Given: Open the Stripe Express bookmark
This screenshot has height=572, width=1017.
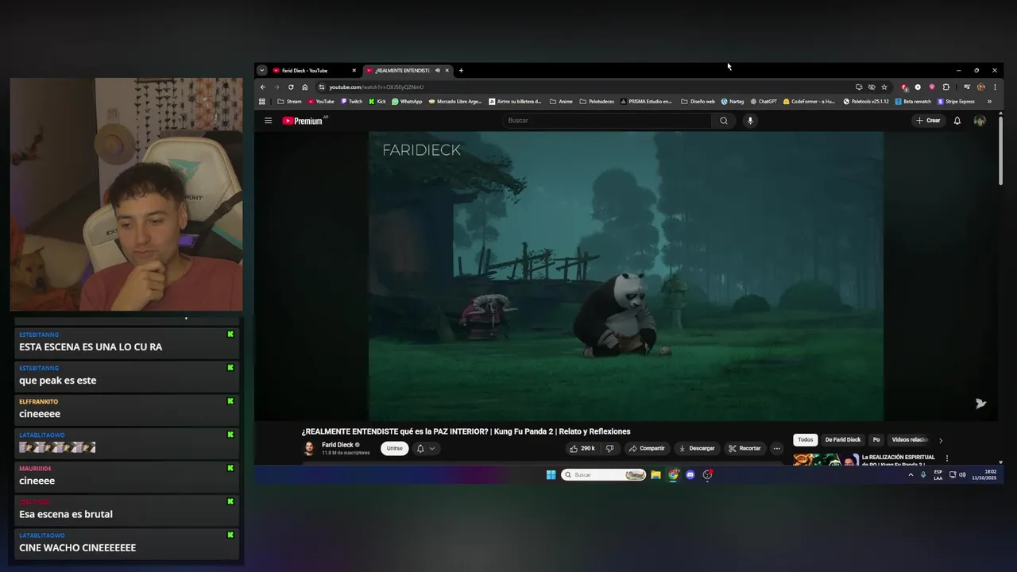Looking at the screenshot, I should click(x=956, y=102).
